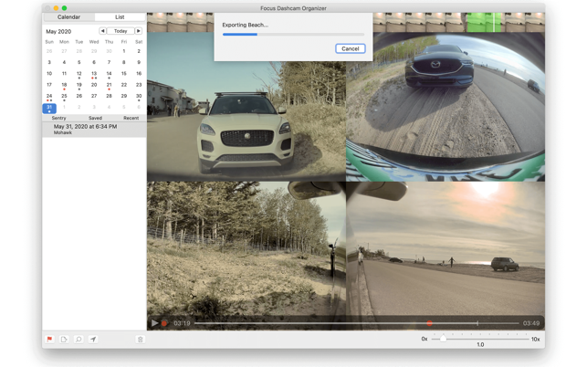The height and width of the screenshot is (367, 587).
Task: Click the red flag icon
Action: (49, 340)
